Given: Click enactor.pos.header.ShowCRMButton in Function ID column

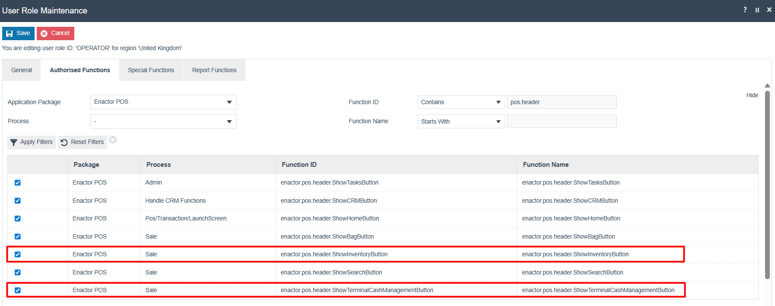Looking at the screenshot, I should (329, 201).
